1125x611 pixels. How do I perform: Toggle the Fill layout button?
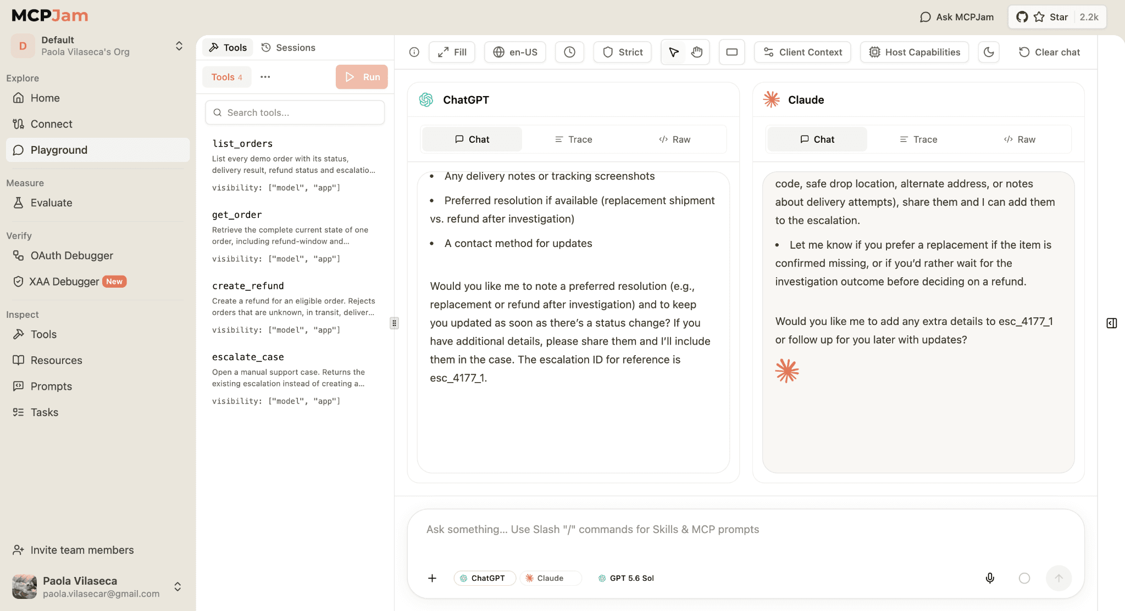click(452, 52)
